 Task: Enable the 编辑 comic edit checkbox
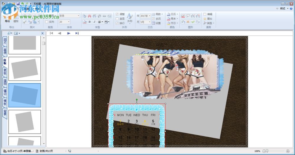(205, 14)
